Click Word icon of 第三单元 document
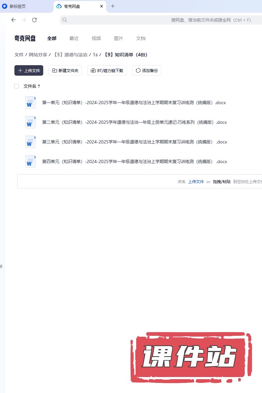This screenshot has height=393, width=262. 30,142
